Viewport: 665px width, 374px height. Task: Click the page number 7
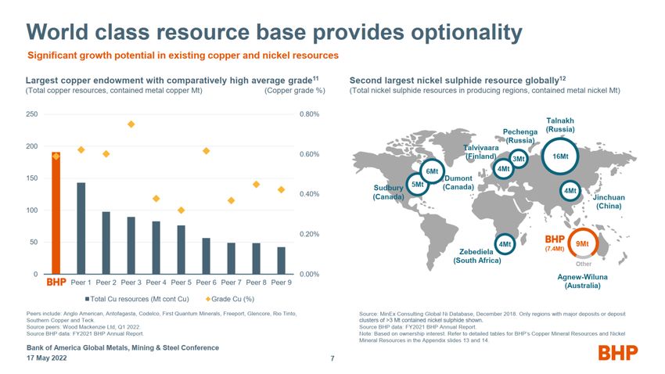pyautogui.click(x=332, y=358)
